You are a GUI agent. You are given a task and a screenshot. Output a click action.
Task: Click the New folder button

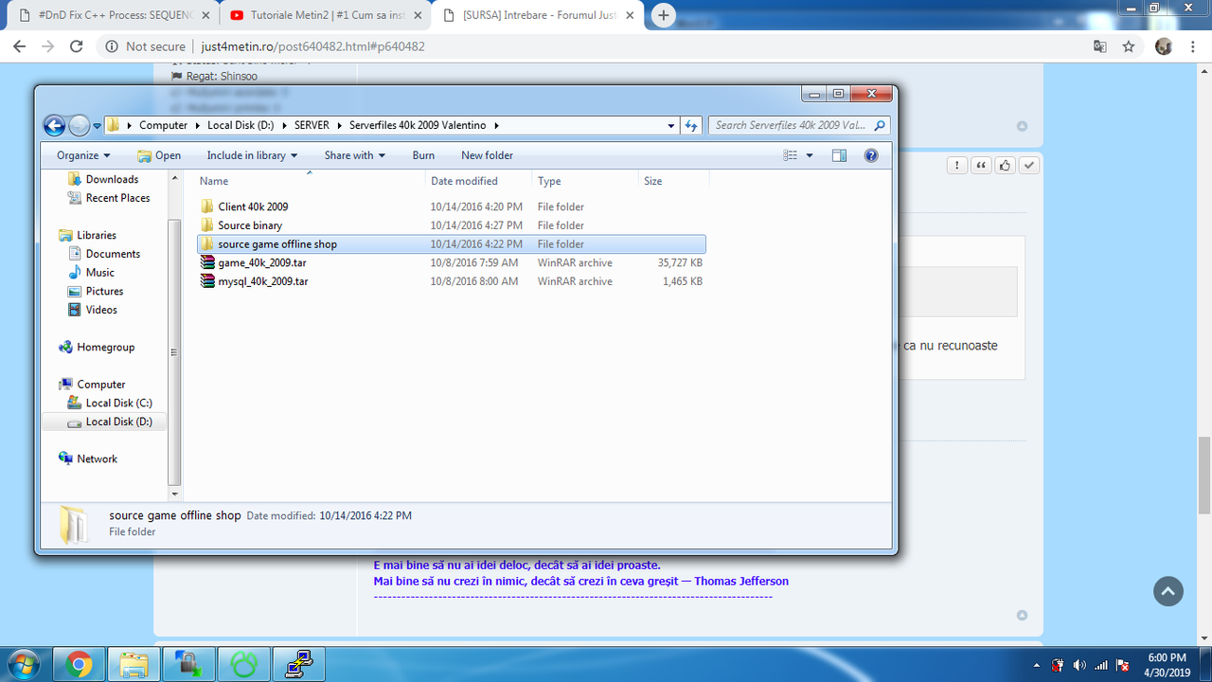pyautogui.click(x=487, y=155)
